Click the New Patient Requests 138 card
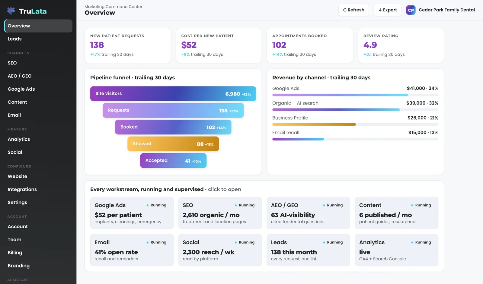The width and height of the screenshot is (483, 284). (128, 45)
